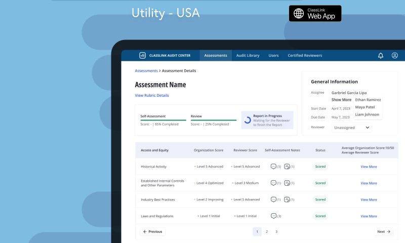405x243 pixels.
Task: Click the ClassLink Audit Center logo
Action: pos(143,55)
